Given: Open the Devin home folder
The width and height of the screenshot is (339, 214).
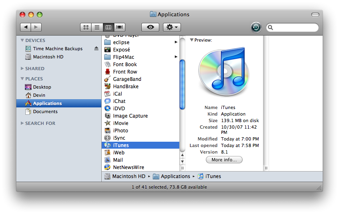Looking at the screenshot, I should 39,95.
